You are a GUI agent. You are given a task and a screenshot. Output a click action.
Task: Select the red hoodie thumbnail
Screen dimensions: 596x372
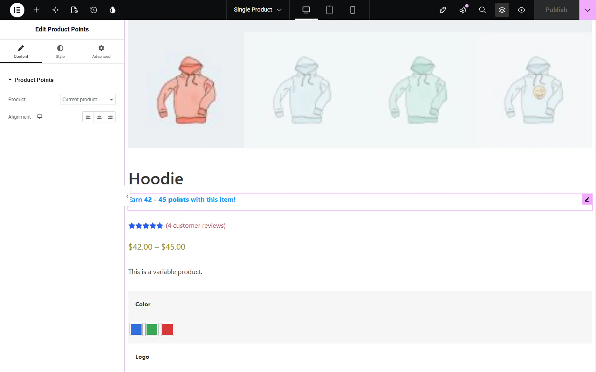pyautogui.click(x=186, y=90)
